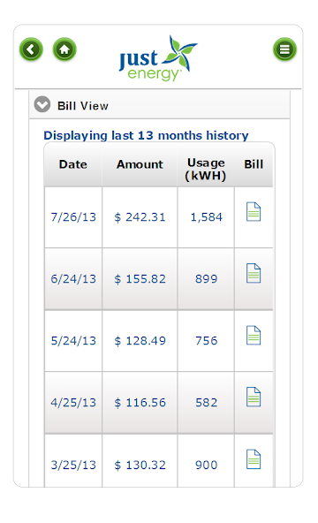Viewport: 318px width, 523px height.
Task: Select the Usage (kWH) column header
Action: coord(206,169)
